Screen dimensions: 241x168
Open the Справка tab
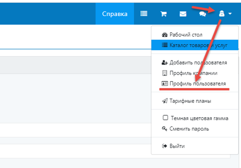coord(114,14)
